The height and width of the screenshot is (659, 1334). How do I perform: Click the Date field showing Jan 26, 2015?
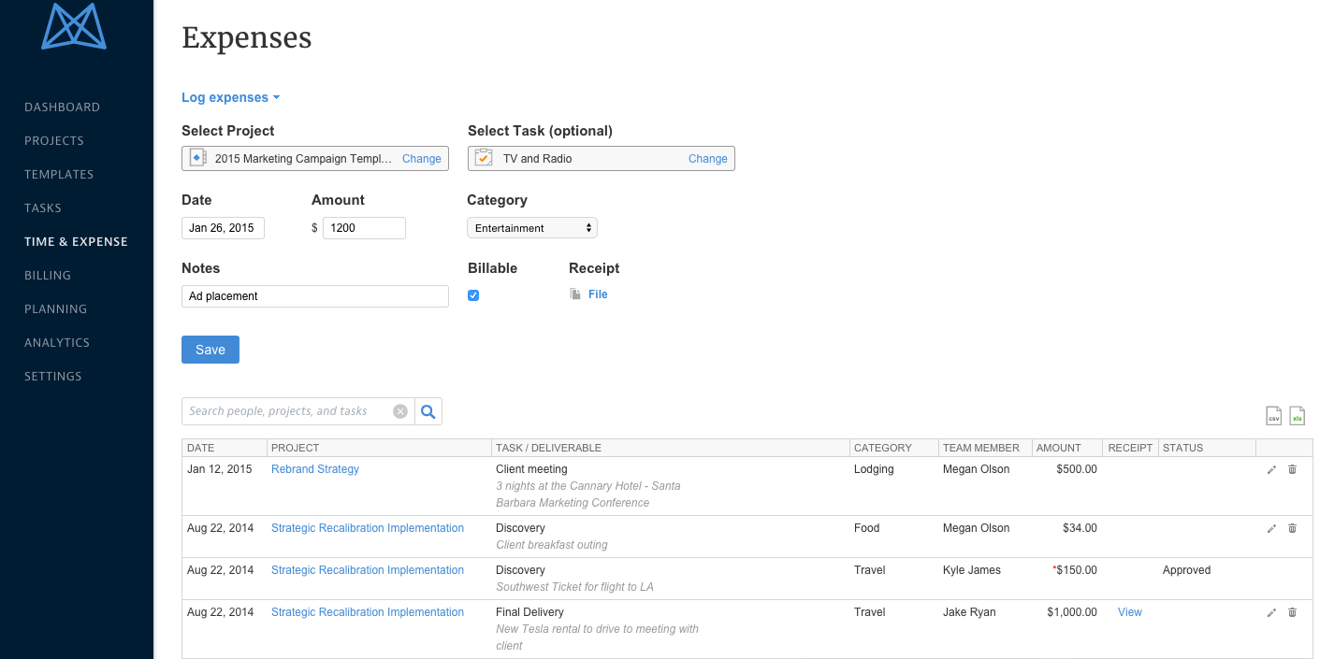pyautogui.click(x=223, y=228)
